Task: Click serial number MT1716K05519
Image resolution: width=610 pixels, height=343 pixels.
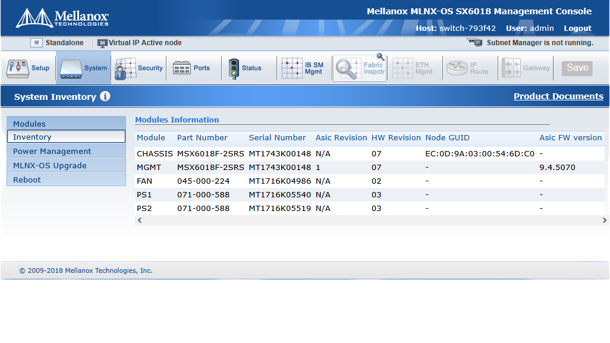Action: pyautogui.click(x=279, y=208)
